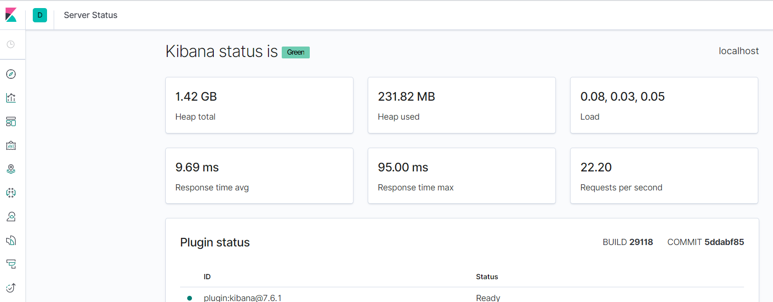Click the Kibana status is heading
Image resolution: width=773 pixels, height=302 pixels.
pyautogui.click(x=221, y=51)
